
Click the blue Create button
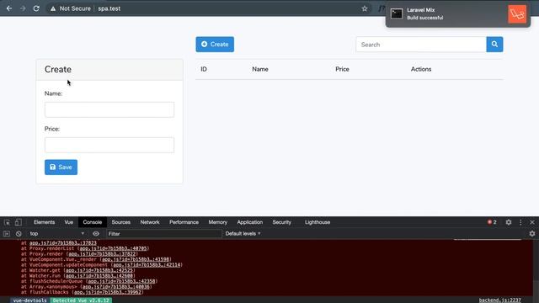tap(215, 45)
